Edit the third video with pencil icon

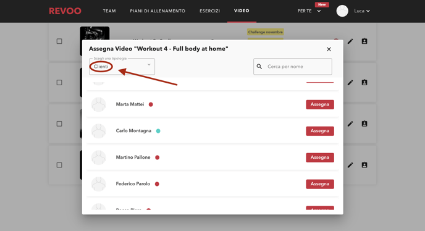click(x=350, y=124)
